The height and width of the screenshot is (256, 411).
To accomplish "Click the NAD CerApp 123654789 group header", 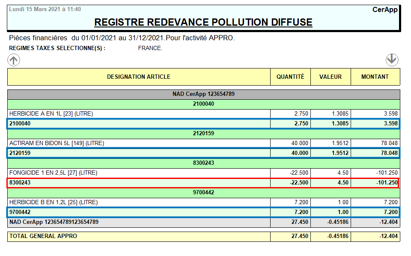I will point(203,94).
